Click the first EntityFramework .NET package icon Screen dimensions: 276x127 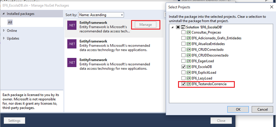click(x=72, y=25)
